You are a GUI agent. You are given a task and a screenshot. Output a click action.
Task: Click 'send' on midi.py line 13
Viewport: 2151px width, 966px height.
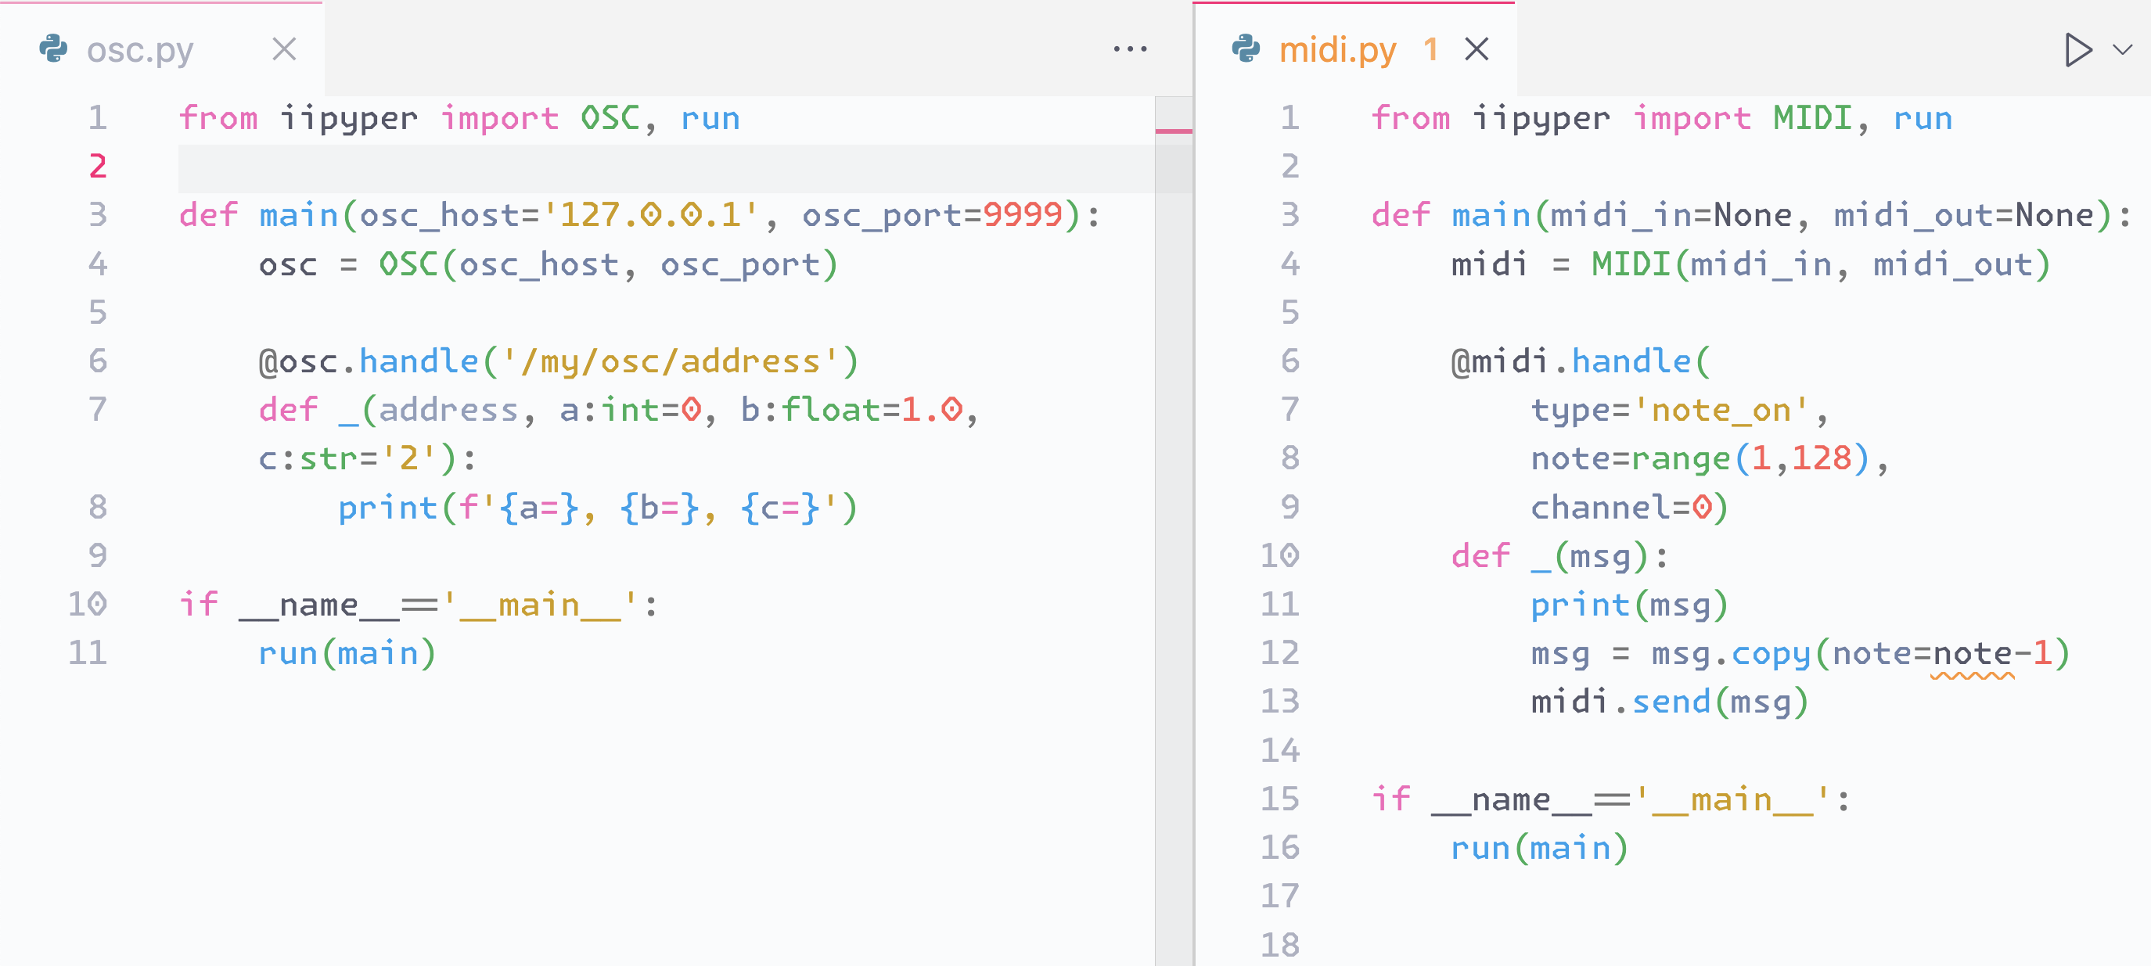[1671, 702]
